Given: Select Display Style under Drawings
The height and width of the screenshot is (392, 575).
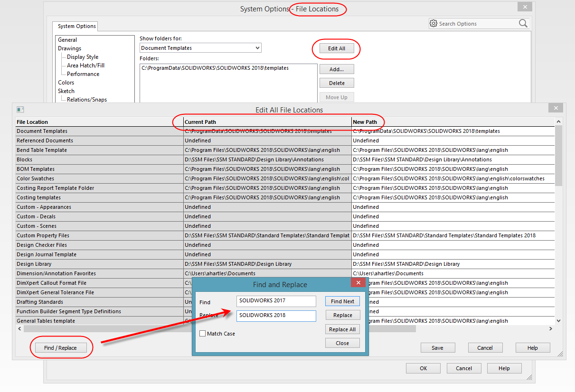Looking at the screenshot, I should tap(83, 57).
